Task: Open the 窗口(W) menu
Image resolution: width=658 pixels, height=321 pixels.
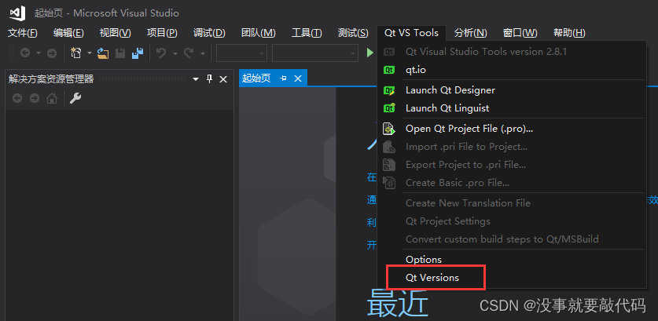Action: (520, 33)
